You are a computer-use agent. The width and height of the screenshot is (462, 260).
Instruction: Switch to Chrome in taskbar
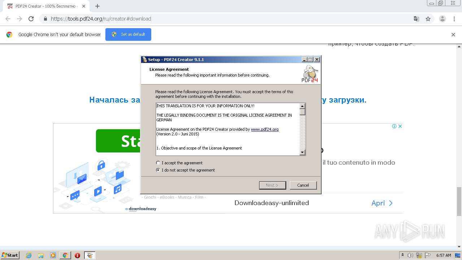point(65,255)
